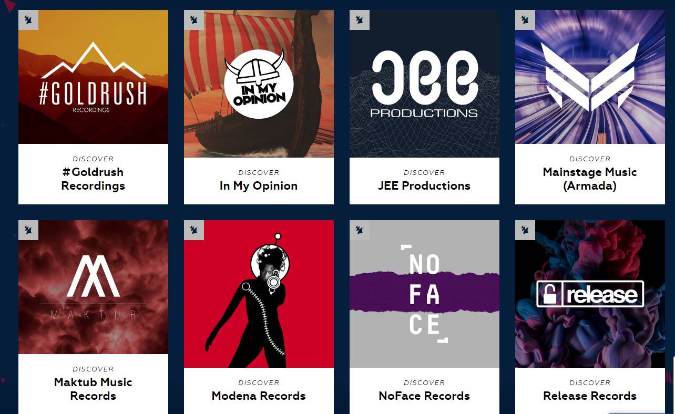Open the Modena Records red silhouette artwork
This screenshot has width=675, height=414.
click(259, 294)
